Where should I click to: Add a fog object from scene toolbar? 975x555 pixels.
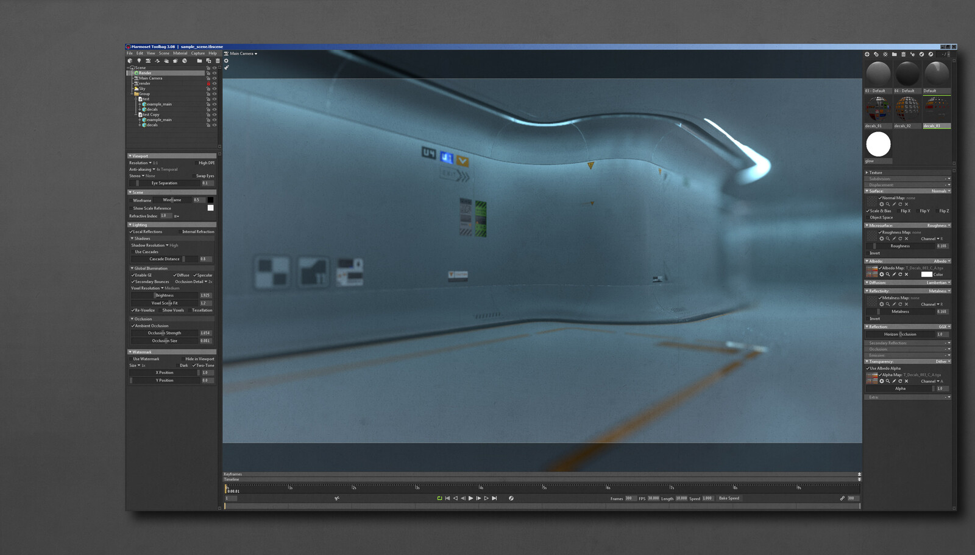[x=166, y=61]
